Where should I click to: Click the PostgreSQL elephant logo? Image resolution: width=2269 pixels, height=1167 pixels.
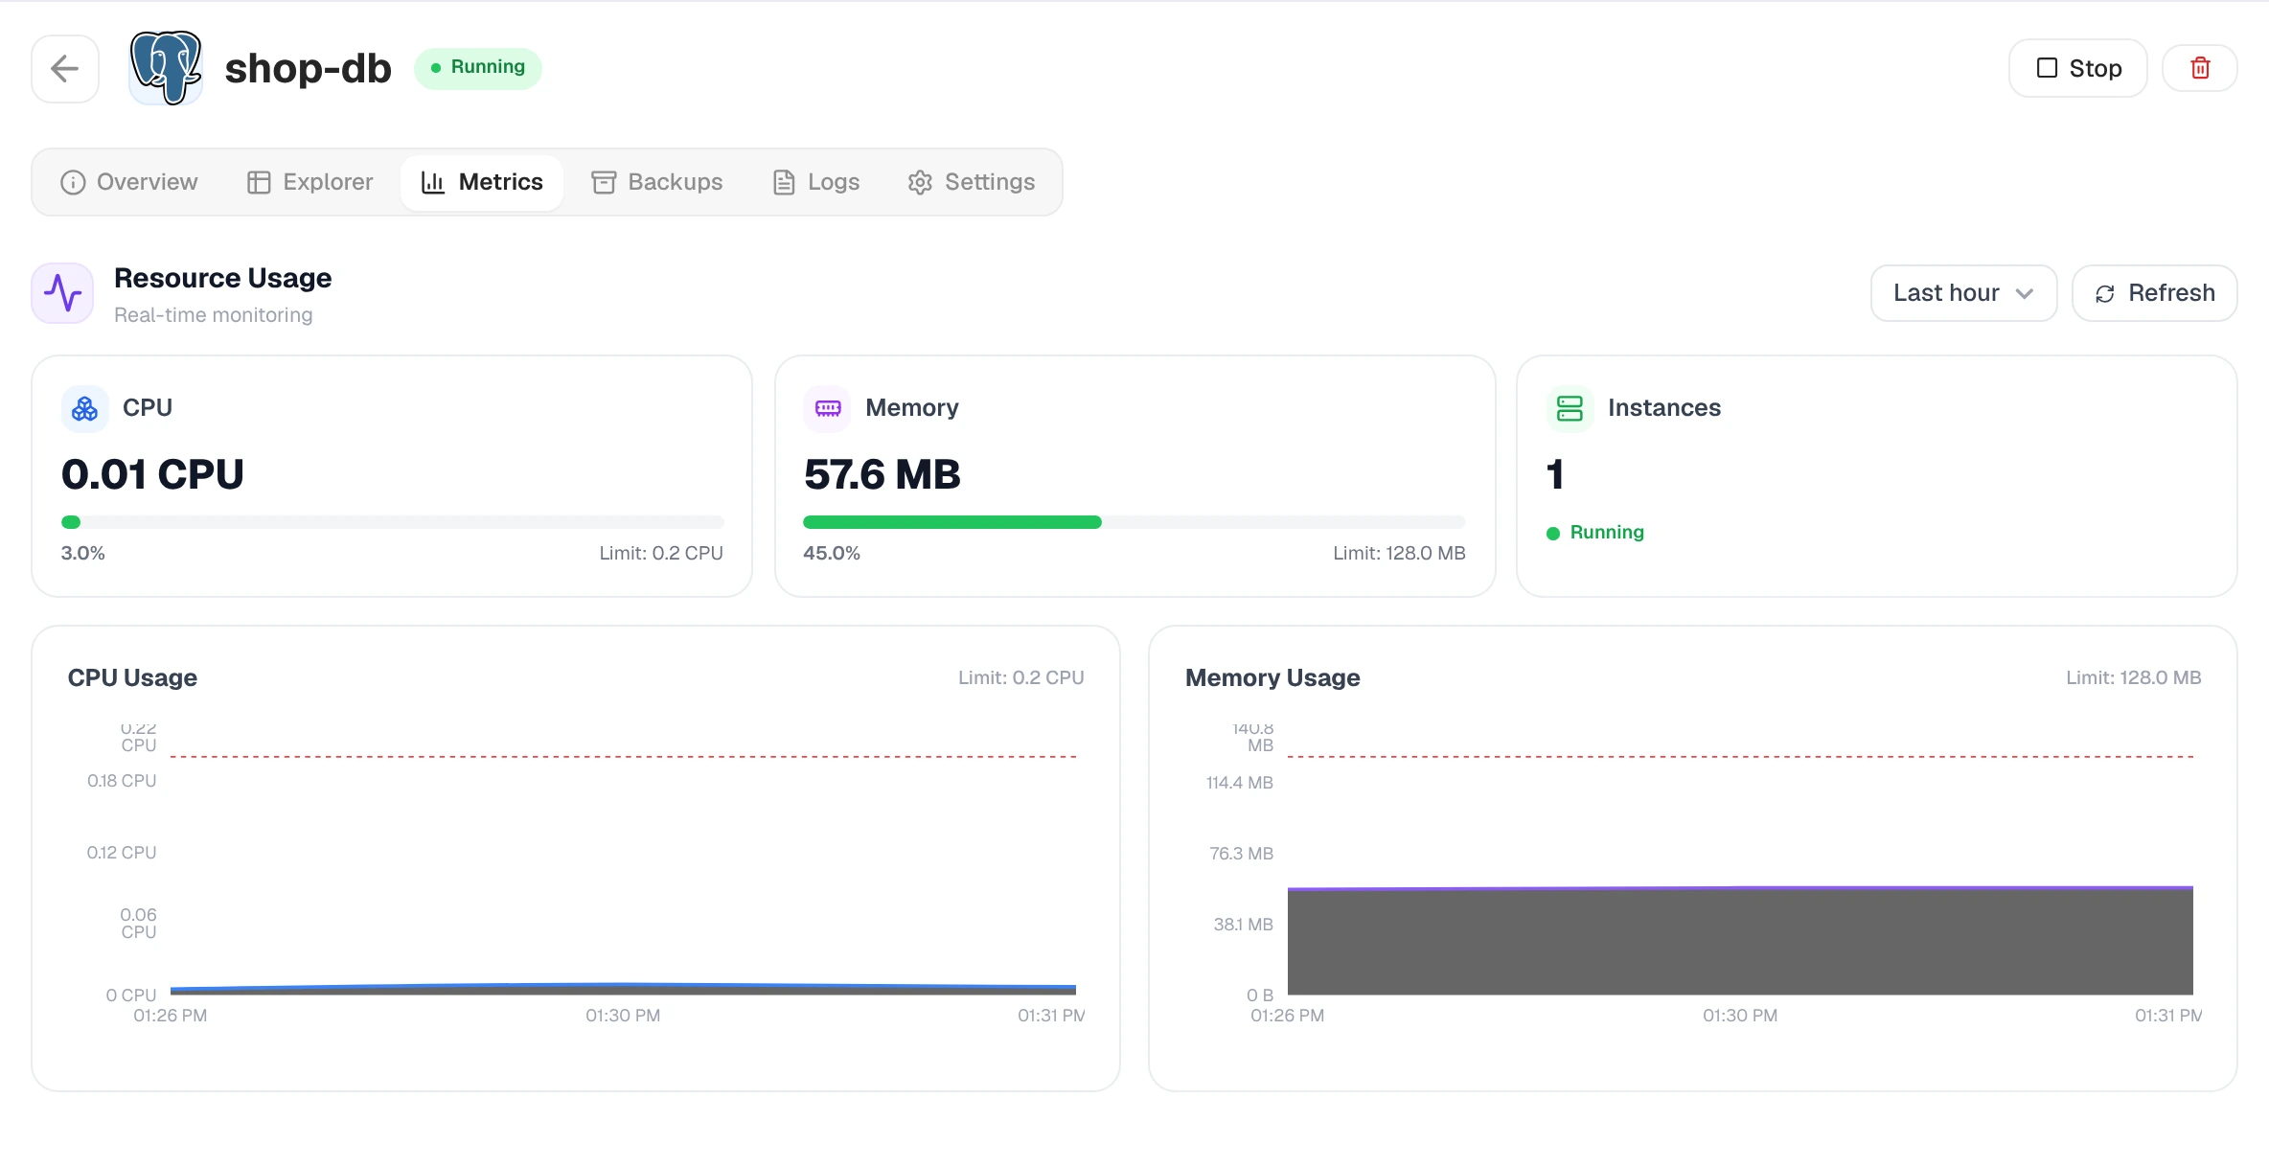166,68
